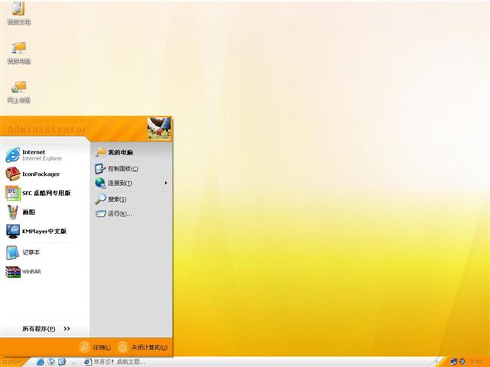Expand the 连接到(T) submenu arrow

[166, 183]
